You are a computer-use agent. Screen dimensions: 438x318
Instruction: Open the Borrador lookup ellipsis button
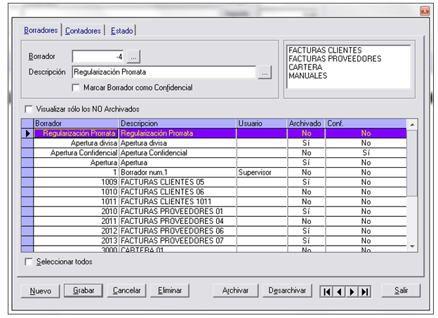(x=133, y=57)
